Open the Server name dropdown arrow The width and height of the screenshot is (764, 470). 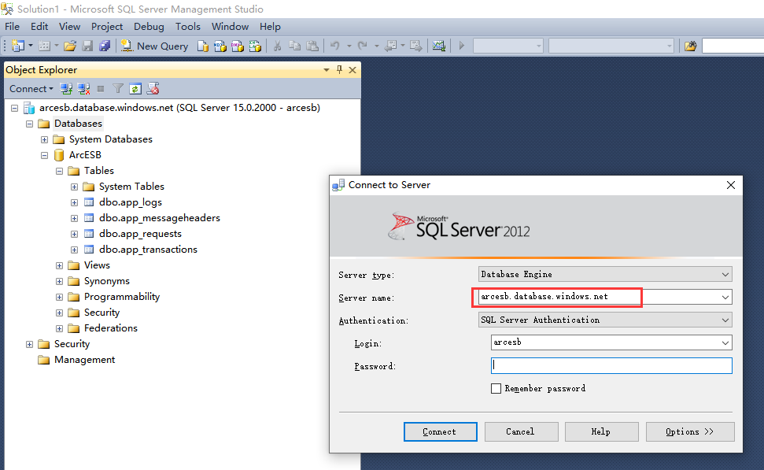[x=725, y=297]
